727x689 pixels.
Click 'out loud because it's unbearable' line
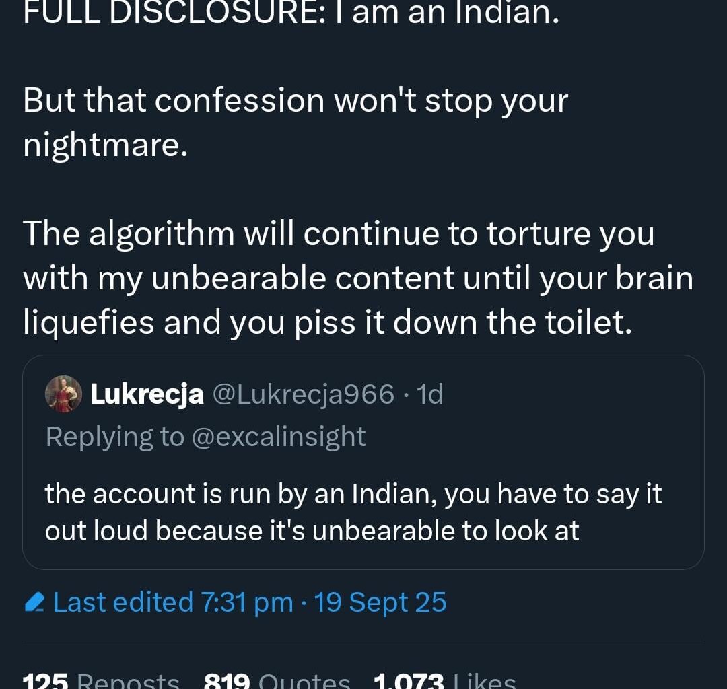point(312,531)
